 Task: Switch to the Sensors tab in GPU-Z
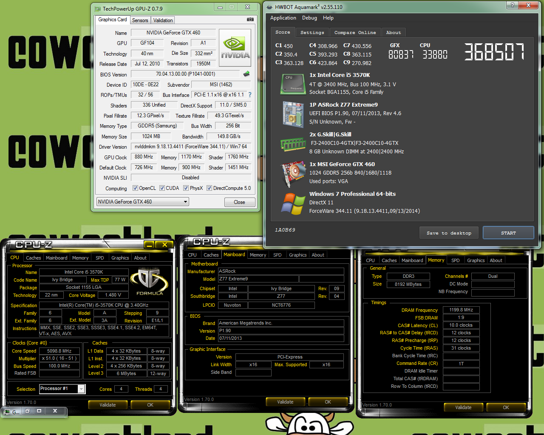coord(140,20)
